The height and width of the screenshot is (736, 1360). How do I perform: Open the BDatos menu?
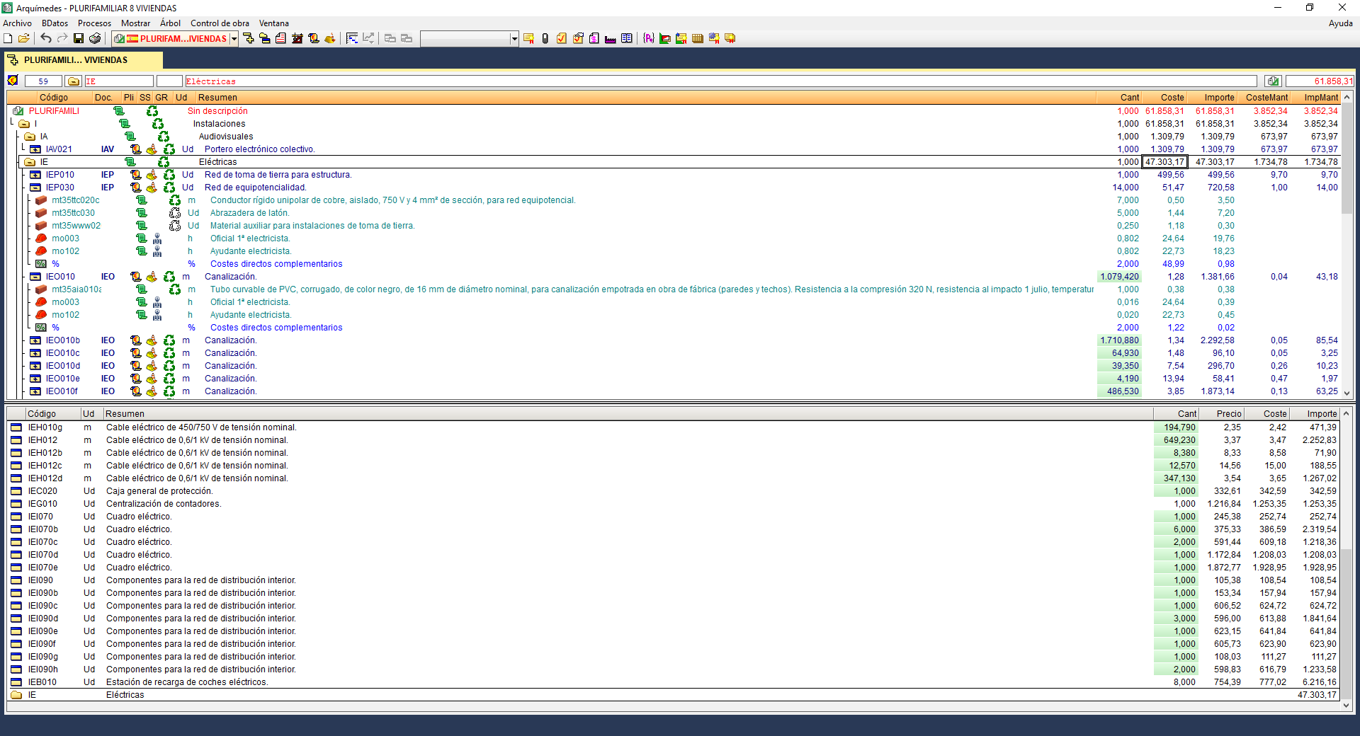(x=55, y=23)
